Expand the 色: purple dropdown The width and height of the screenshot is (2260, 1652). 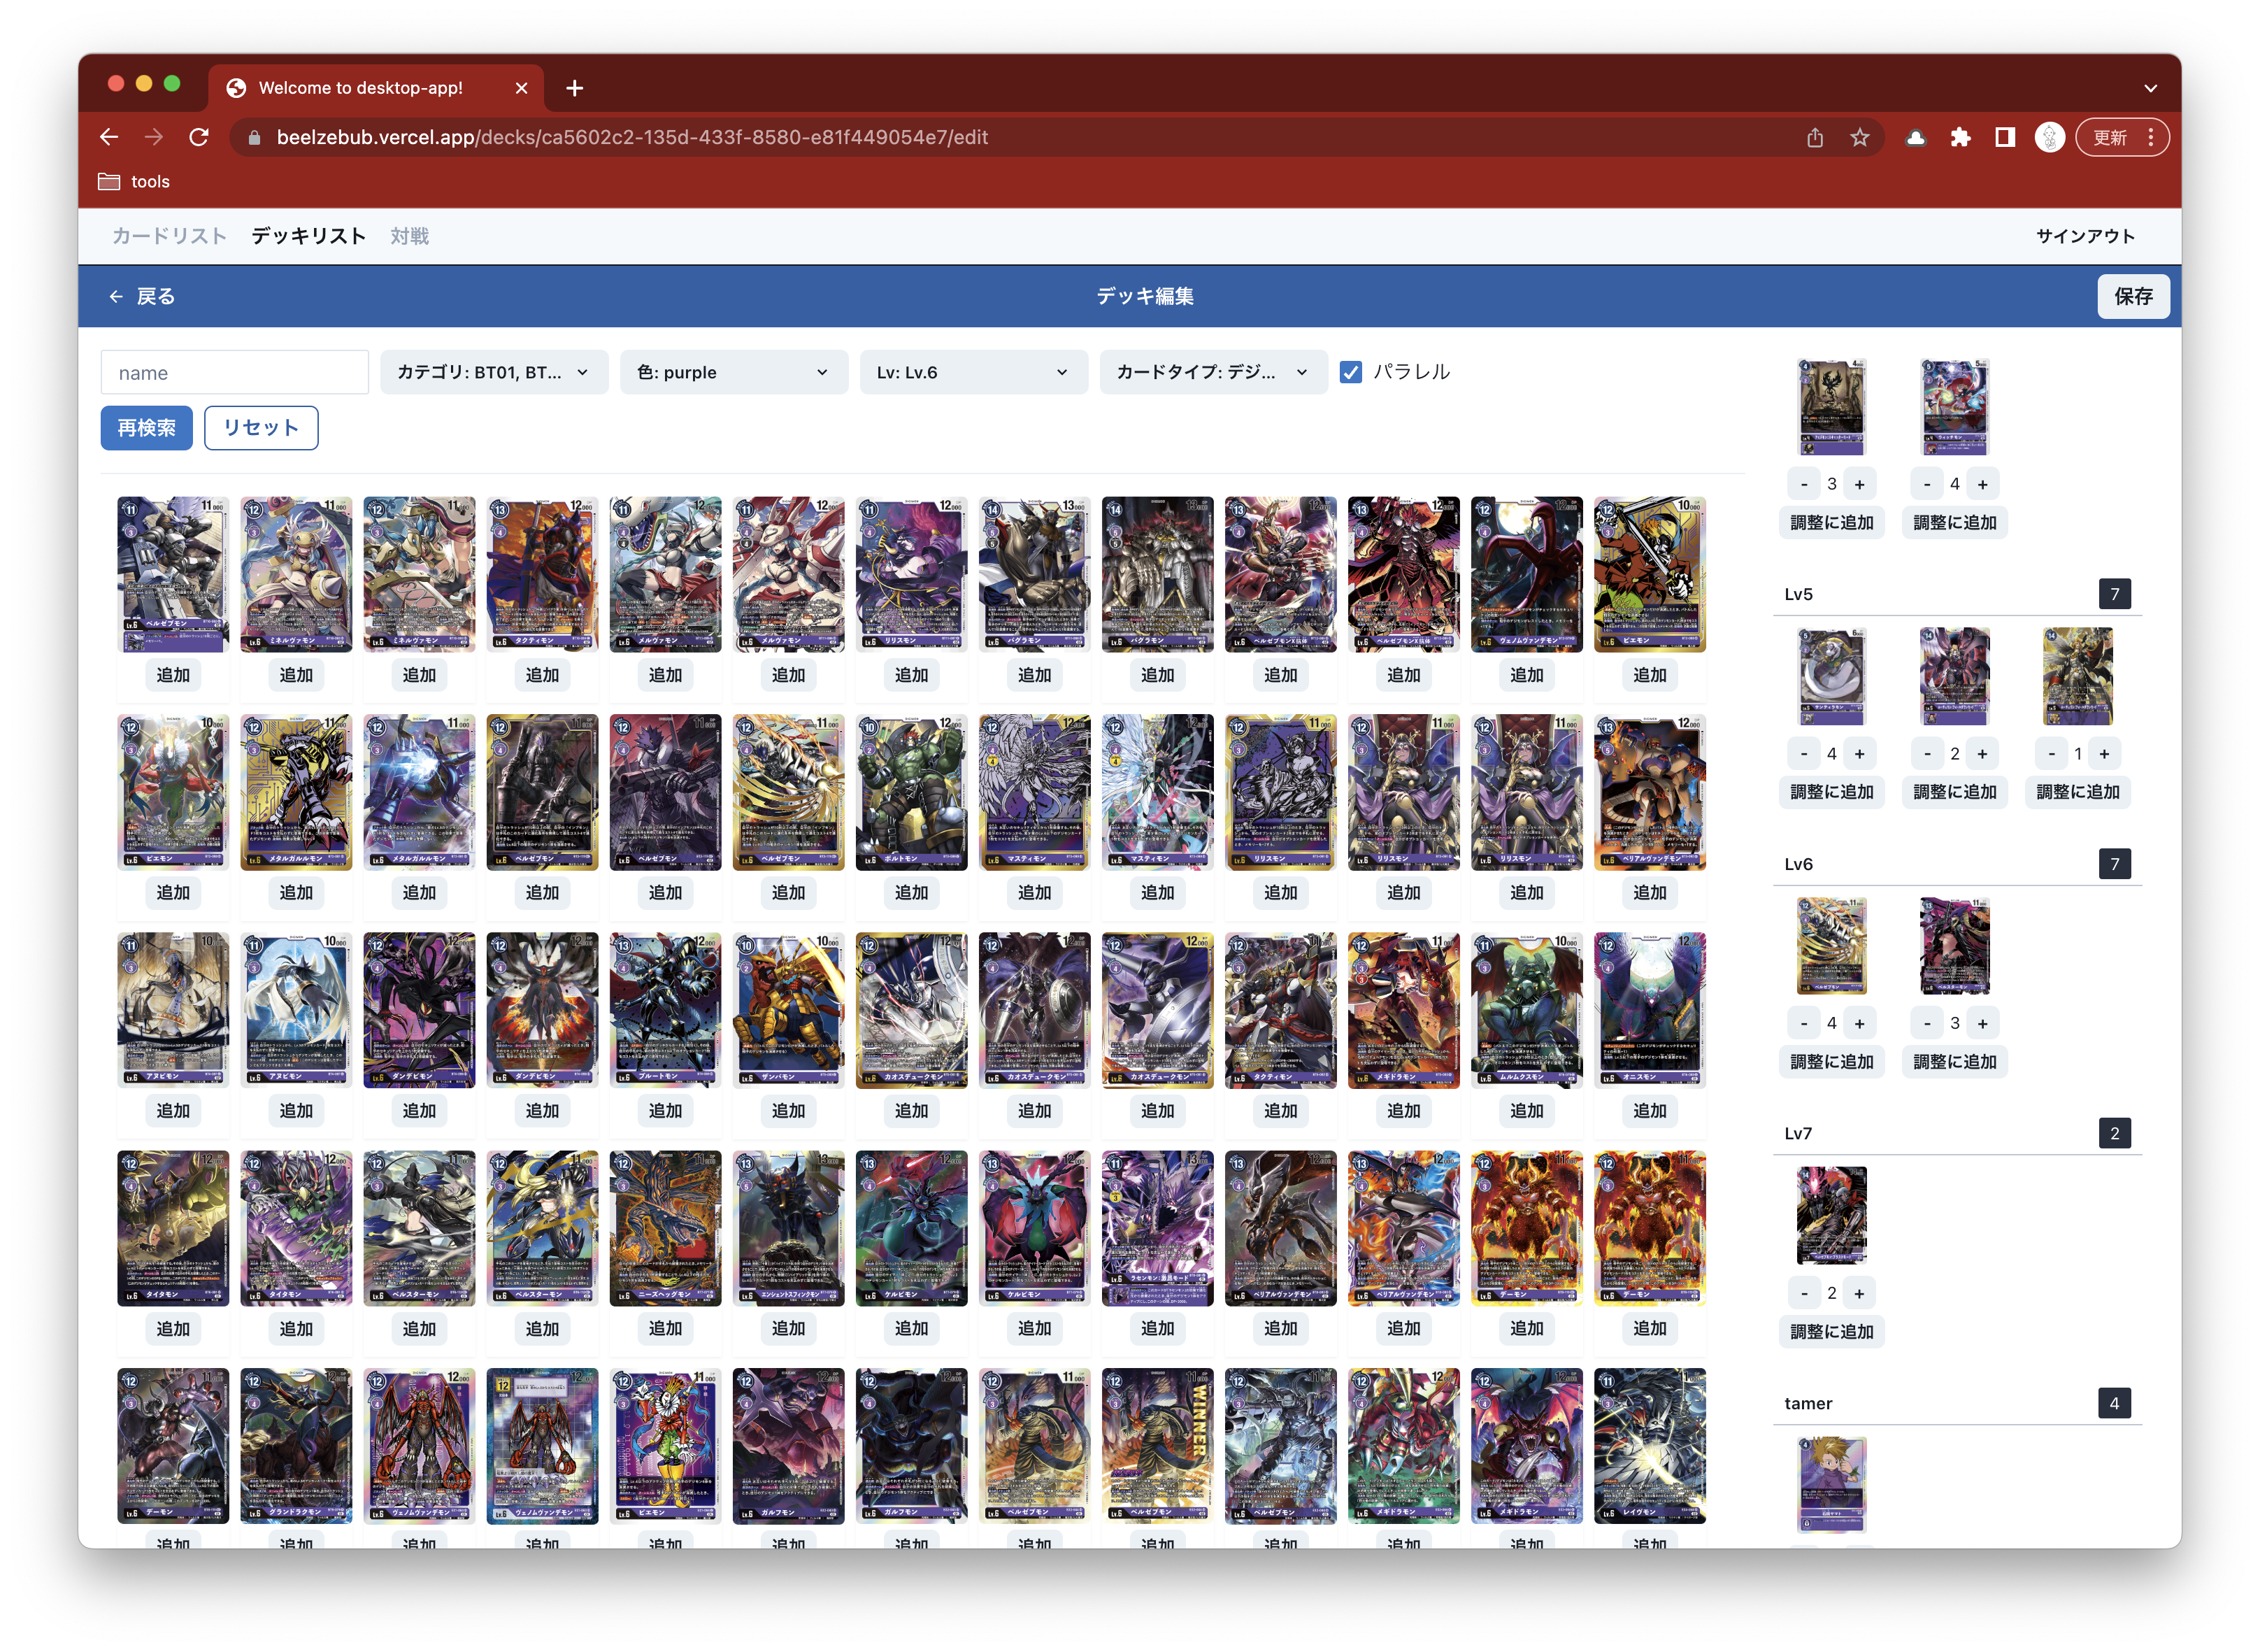coord(734,372)
